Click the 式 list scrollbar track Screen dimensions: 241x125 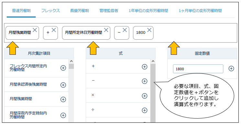click(153, 93)
